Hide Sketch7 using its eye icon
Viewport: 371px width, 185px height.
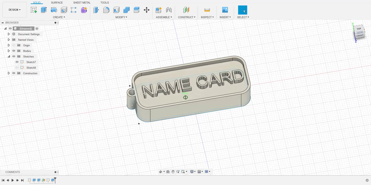17,62
